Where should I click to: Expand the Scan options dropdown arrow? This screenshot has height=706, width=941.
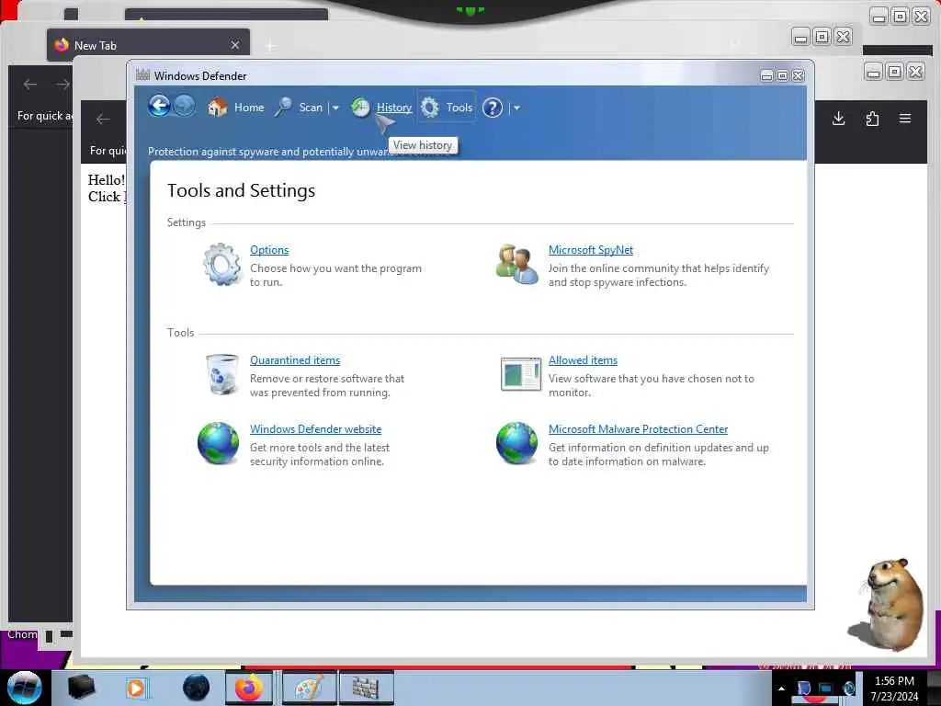tap(335, 108)
